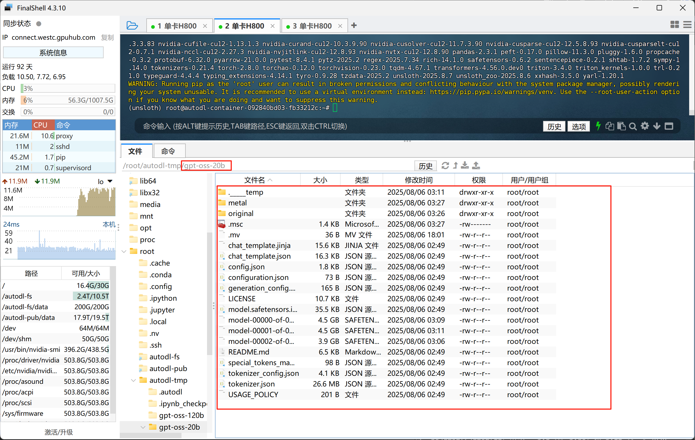
Task: Close tab 1 单卡H800
Action: click(x=205, y=26)
